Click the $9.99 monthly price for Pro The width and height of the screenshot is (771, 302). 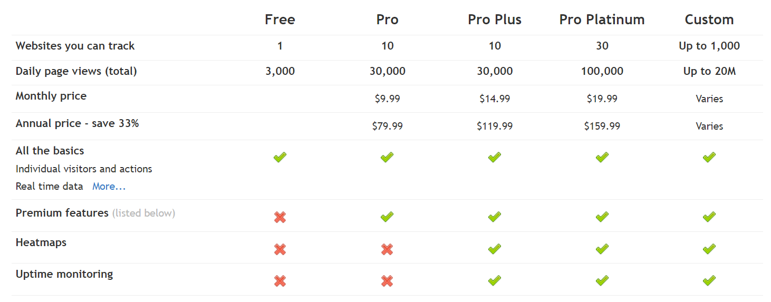[388, 99]
